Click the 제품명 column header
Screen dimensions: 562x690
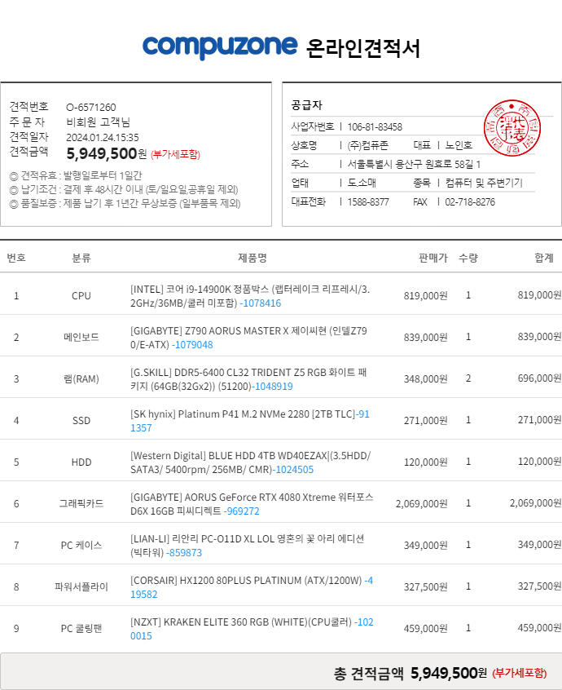[252, 258]
